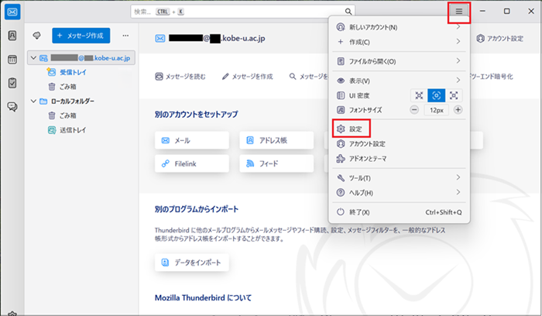Screen dimensions: 542x316
Task: Open 設定 from the app menu
Action: (x=355, y=128)
